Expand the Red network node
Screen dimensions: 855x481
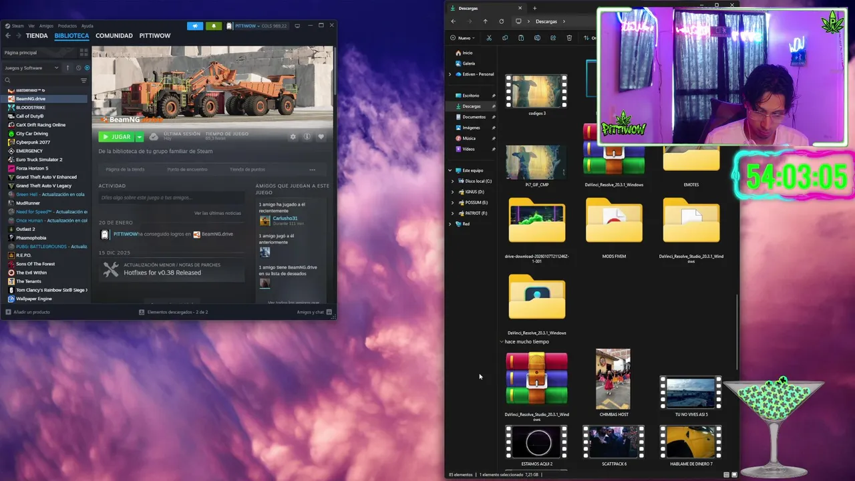450,224
